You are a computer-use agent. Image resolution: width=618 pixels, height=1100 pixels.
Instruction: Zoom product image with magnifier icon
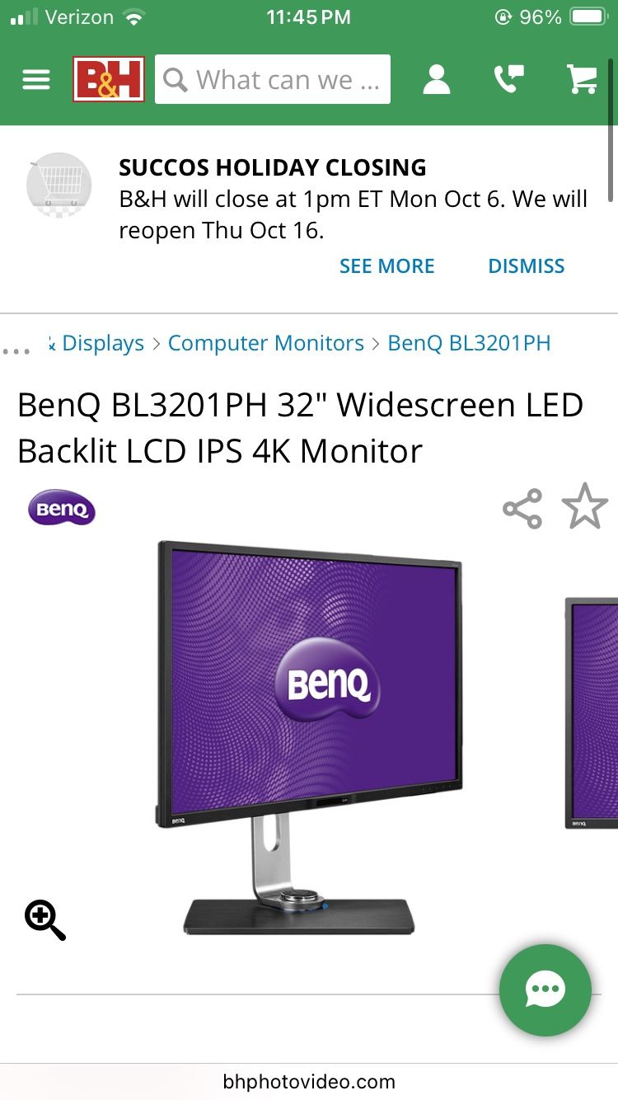click(x=45, y=920)
